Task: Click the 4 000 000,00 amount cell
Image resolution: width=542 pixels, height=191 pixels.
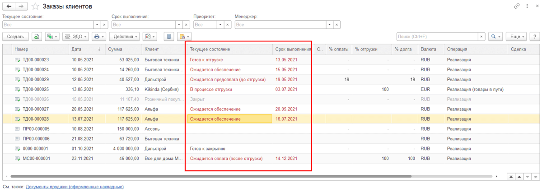Action: pyautogui.click(x=123, y=149)
